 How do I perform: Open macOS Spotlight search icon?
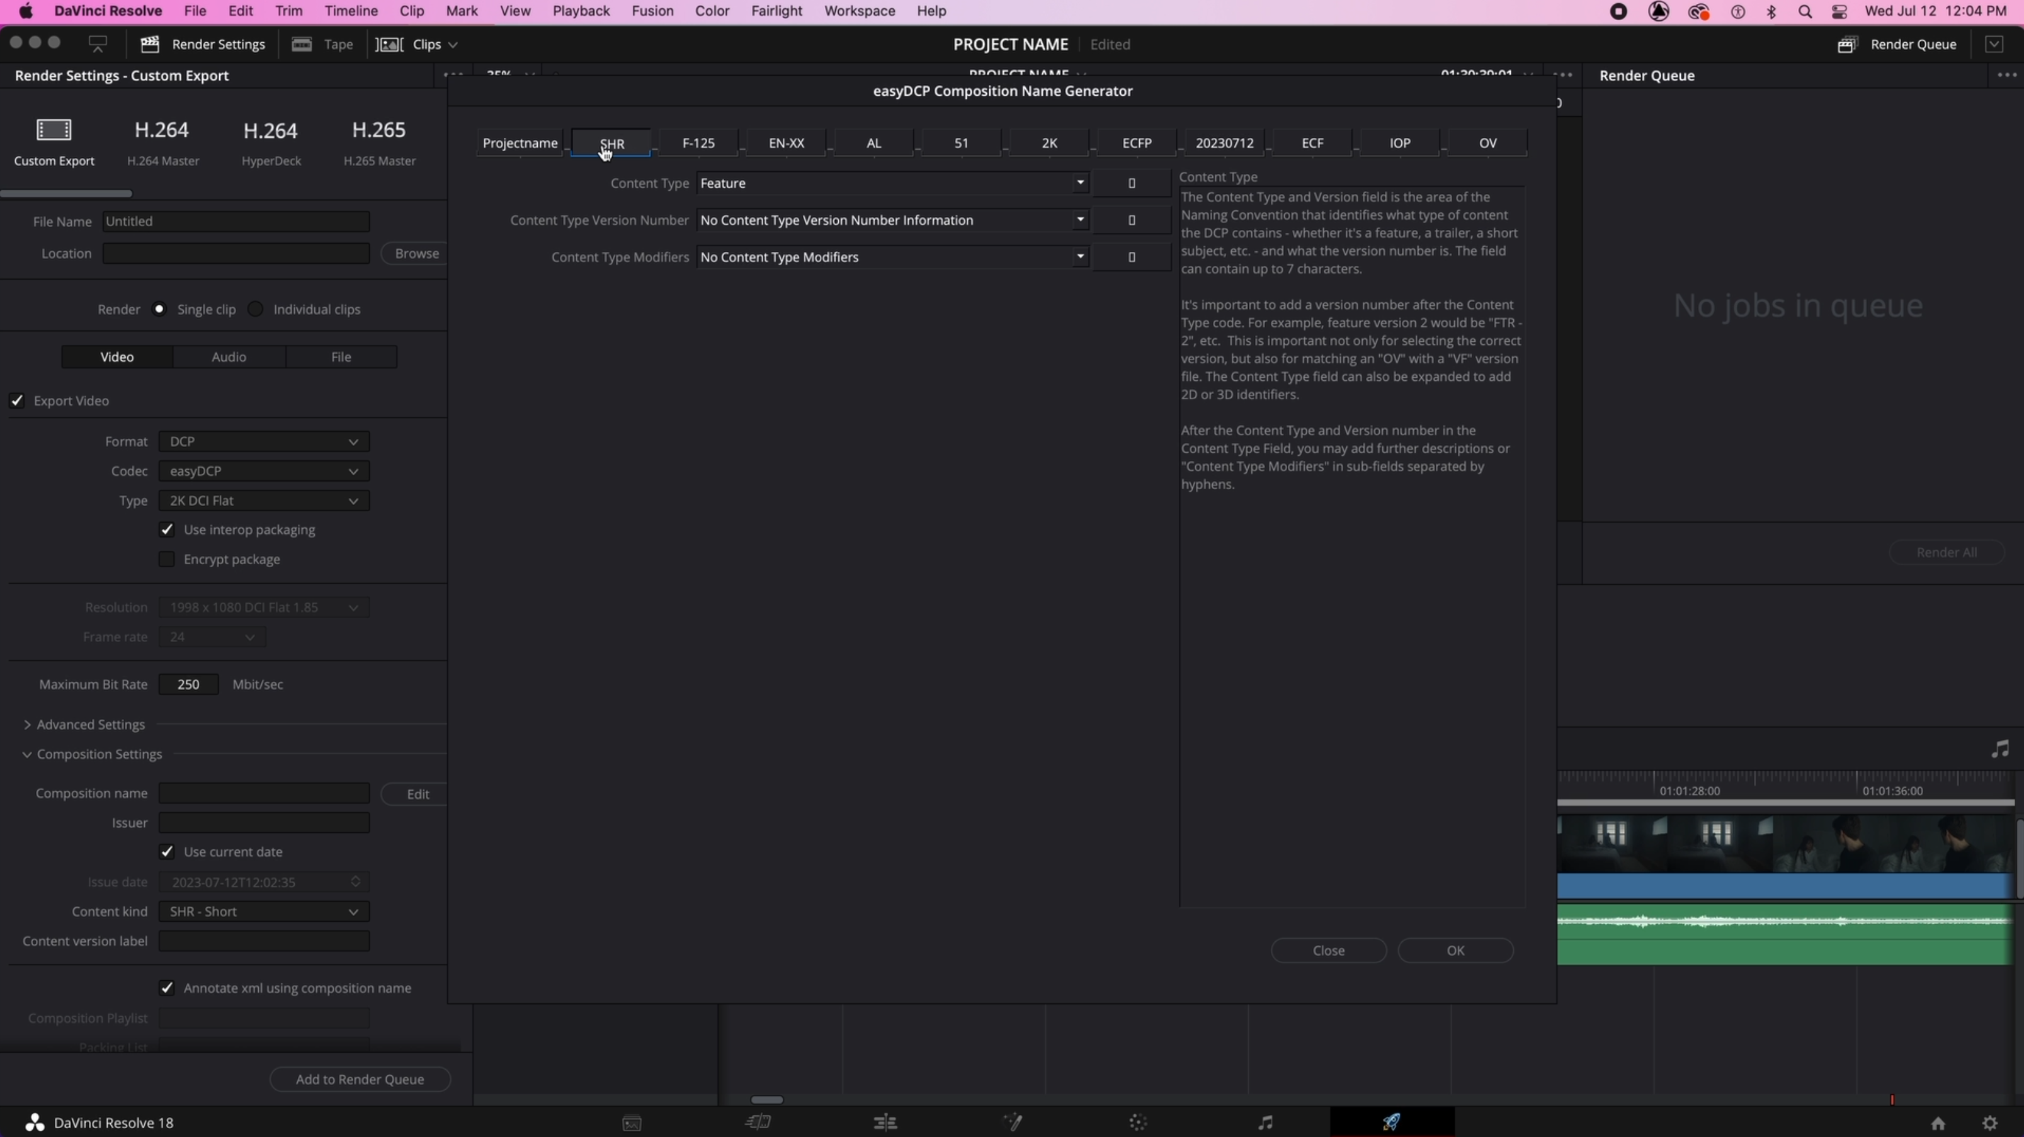1805,11
